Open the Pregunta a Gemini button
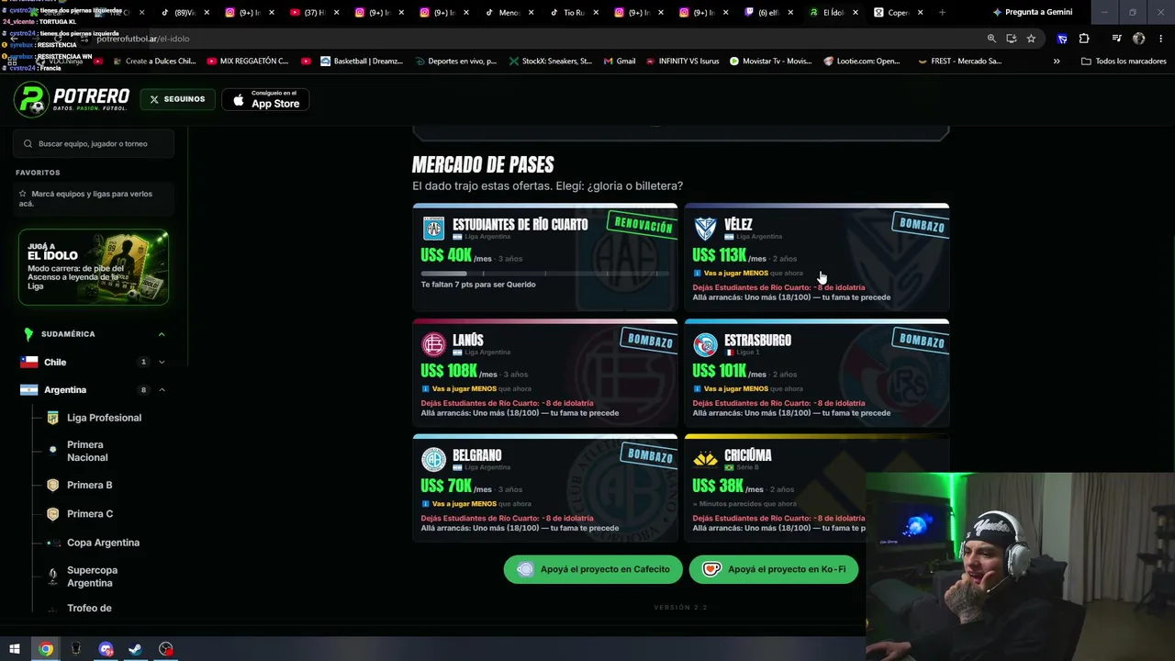The height and width of the screenshot is (661, 1175). 1031,13
